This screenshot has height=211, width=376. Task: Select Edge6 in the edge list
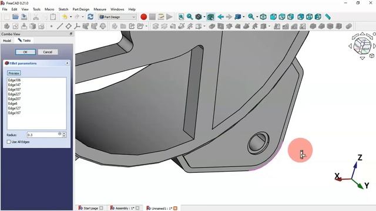click(x=13, y=104)
